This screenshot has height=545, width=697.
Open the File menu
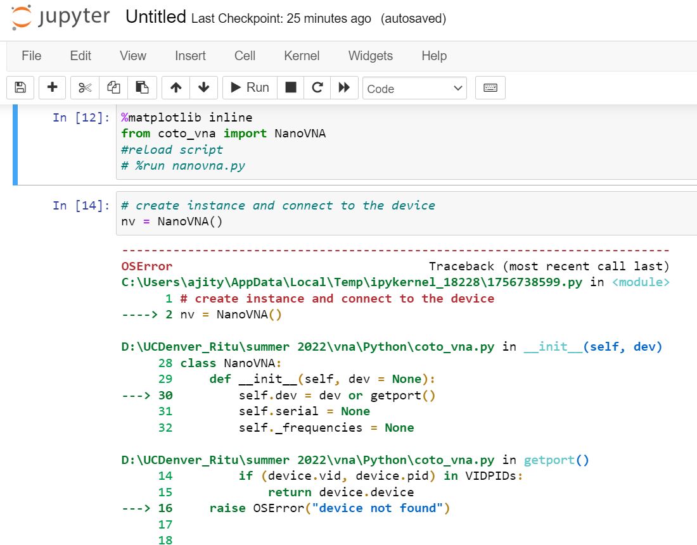32,56
